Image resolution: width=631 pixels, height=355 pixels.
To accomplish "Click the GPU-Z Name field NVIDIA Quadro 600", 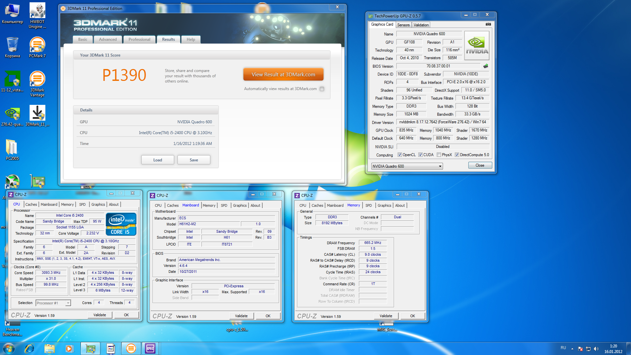I will pos(429,34).
